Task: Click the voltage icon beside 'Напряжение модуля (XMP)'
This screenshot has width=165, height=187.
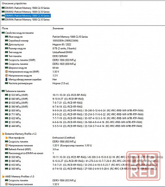Action: point(6,72)
